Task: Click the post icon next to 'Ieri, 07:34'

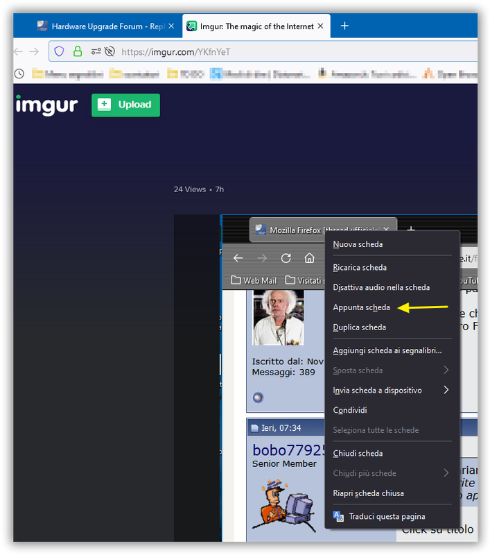Action: (254, 428)
